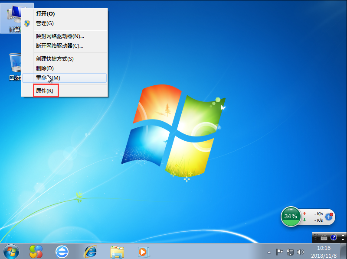Screen dimensions: 347x259
Task: Open Windows Explorer folder icon on taskbar
Action: (x=117, y=251)
